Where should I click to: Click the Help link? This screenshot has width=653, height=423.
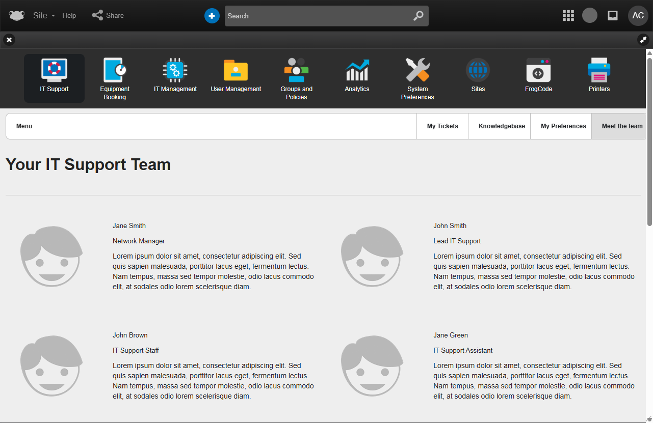[69, 16]
